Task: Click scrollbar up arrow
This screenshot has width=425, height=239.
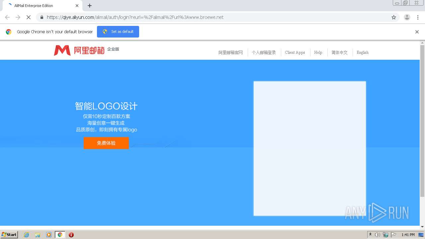Action: 422,43
